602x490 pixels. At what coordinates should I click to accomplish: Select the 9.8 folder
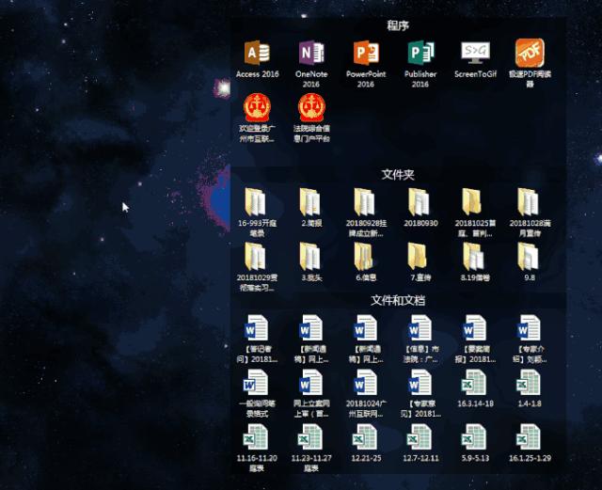point(530,256)
